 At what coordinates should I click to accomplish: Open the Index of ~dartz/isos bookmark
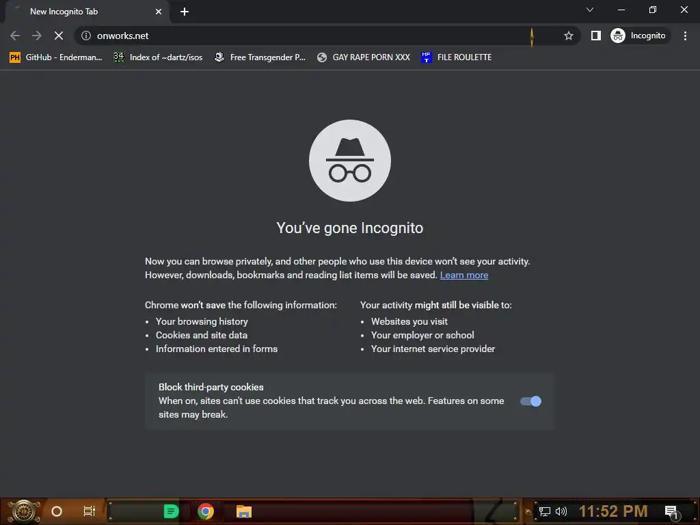point(158,57)
